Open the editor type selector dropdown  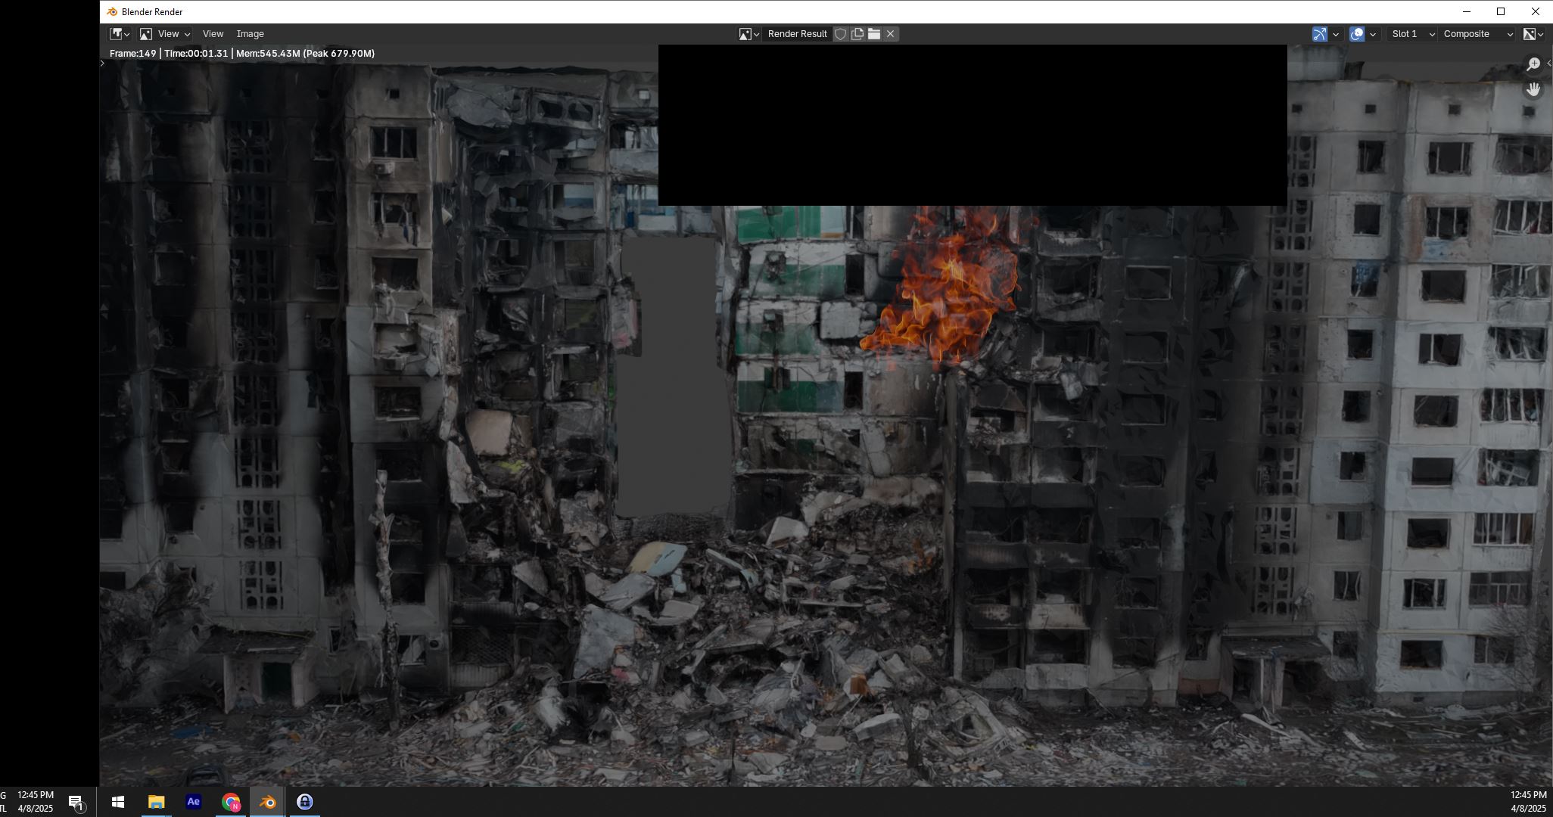pyautogui.click(x=120, y=34)
